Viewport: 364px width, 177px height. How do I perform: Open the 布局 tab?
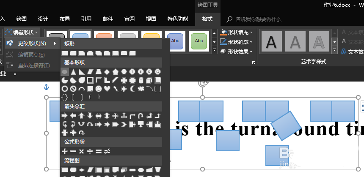tap(64, 19)
